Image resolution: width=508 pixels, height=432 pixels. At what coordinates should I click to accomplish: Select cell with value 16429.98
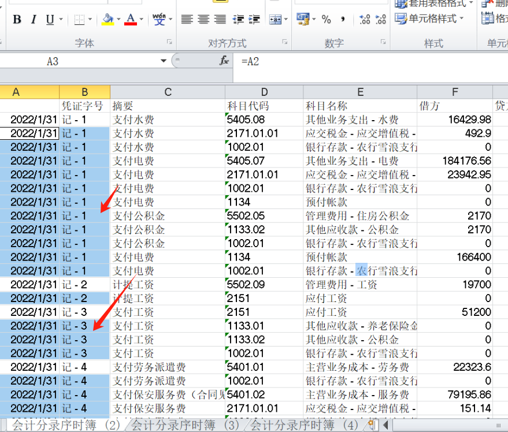pos(455,120)
